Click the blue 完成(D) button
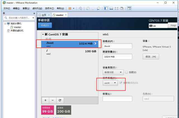The image size is (179, 118). point(45,25)
